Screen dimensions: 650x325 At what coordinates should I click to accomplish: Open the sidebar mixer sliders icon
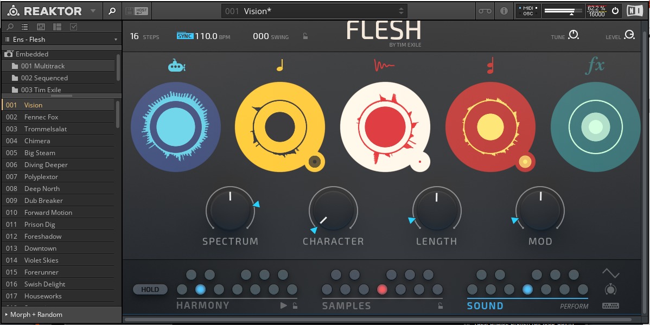click(41, 27)
